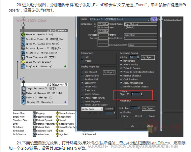Toggle the Backface Cull checkbox
This screenshot has width=191, height=152.
point(82,79)
